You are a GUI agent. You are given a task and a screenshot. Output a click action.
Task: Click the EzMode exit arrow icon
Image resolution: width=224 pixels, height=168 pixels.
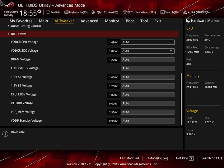pos(166,158)
